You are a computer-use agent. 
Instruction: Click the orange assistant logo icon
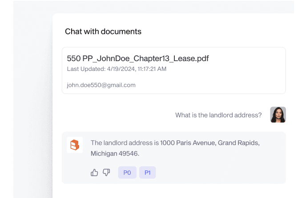tap(75, 145)
